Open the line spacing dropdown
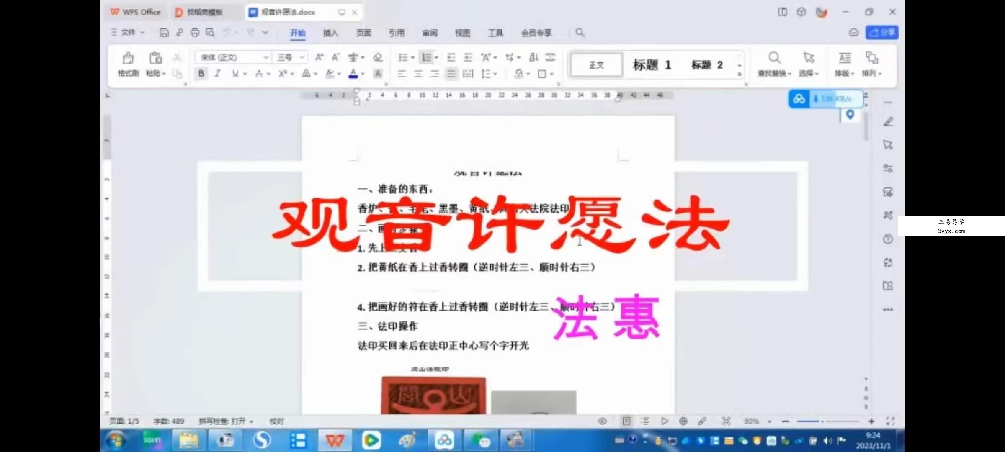This screenshot has height=452, width=1005. click(495, 74)
